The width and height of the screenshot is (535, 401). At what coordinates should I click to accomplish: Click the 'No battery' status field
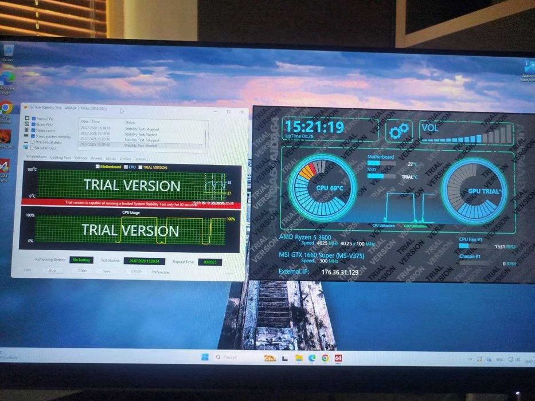(x=81, y=260)
